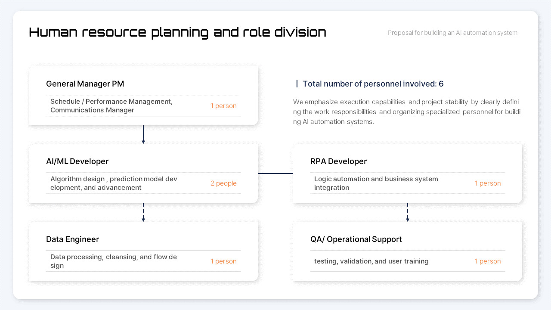Click the General Manager PM card
The image size is (551, 310).
(143, 95)
